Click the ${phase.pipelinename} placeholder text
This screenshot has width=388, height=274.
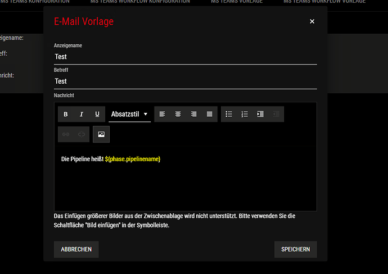133,159
